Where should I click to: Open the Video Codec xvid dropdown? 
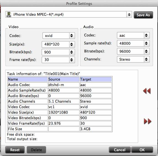pos(59,36)
